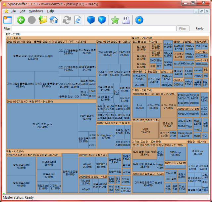Image resolution: width=212 pixels, height=202 pixels.
Task: Click the 410.1Mb folder header
Action: click(69, 151)
